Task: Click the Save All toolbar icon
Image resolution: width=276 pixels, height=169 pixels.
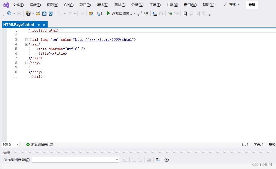Action: point(51,13)
